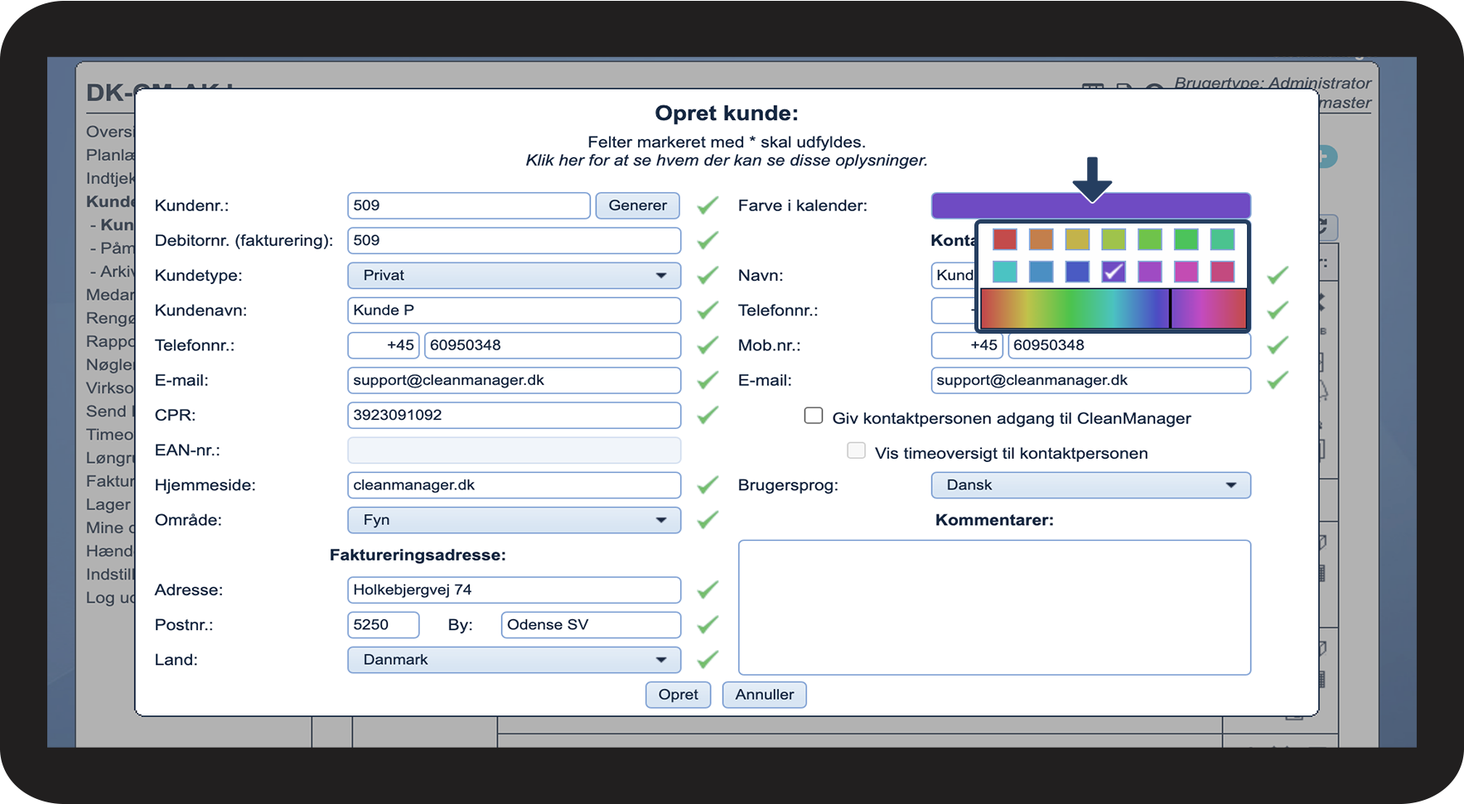Click the green checkmark next to Kundetype
The image size is (1464, 804).
coord(707,276)
